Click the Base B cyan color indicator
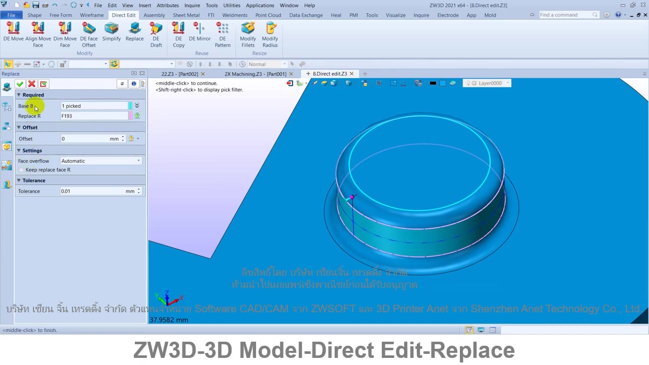Screen dimensions: 649x365 pyautogui.click(x=130, y=105)
